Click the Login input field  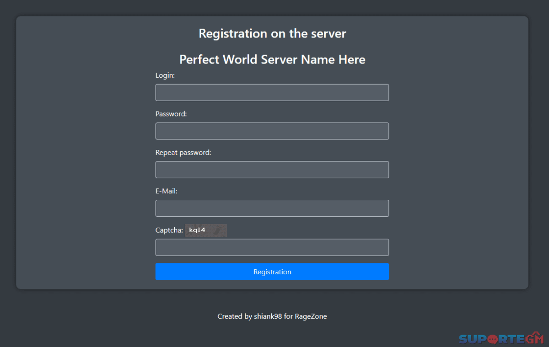[272, 92]
